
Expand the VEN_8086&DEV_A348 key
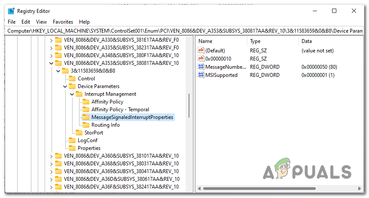point(51,56)
